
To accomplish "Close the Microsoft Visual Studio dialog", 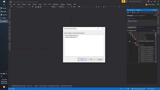I will click(x=103, y=28).
